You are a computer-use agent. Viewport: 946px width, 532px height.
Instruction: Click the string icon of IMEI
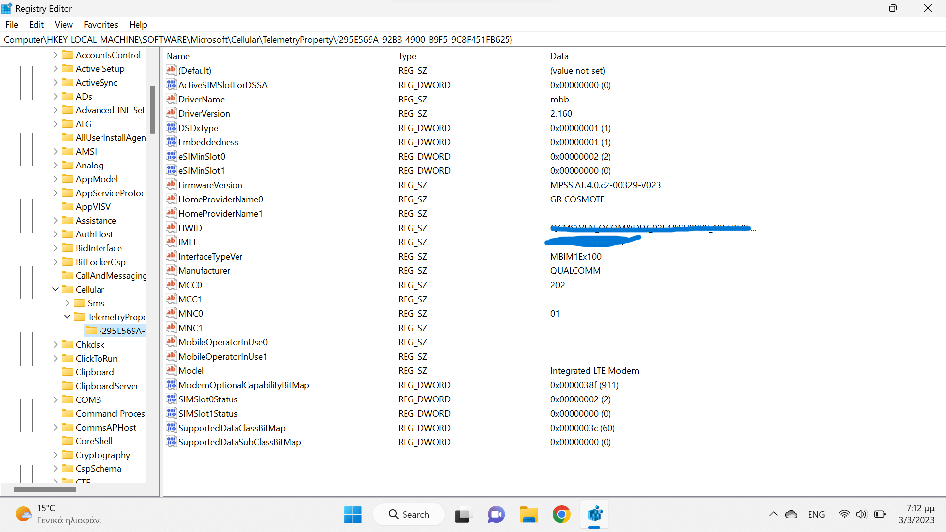point(171,241)
